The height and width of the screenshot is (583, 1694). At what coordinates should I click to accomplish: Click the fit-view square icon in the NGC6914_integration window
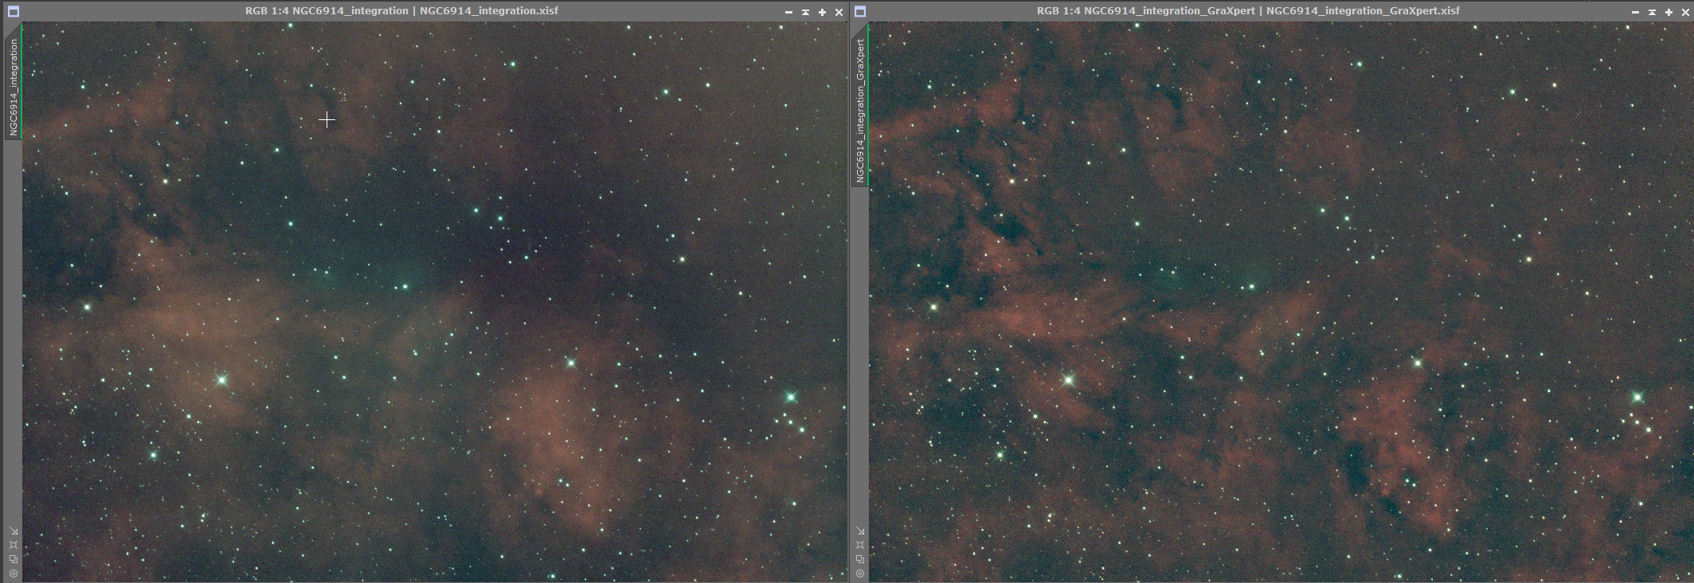pyautogui.click(x=14, y=545)
